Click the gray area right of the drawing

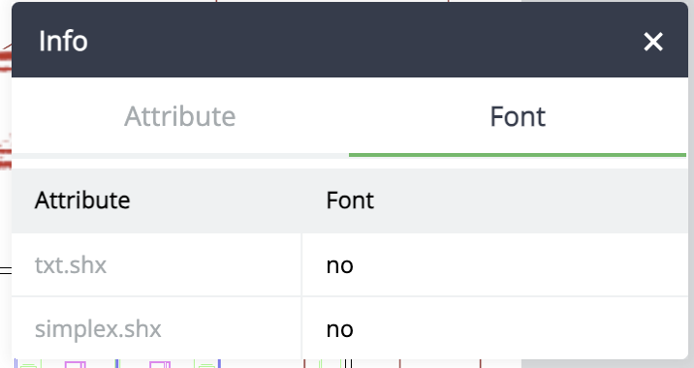point(608,363)
